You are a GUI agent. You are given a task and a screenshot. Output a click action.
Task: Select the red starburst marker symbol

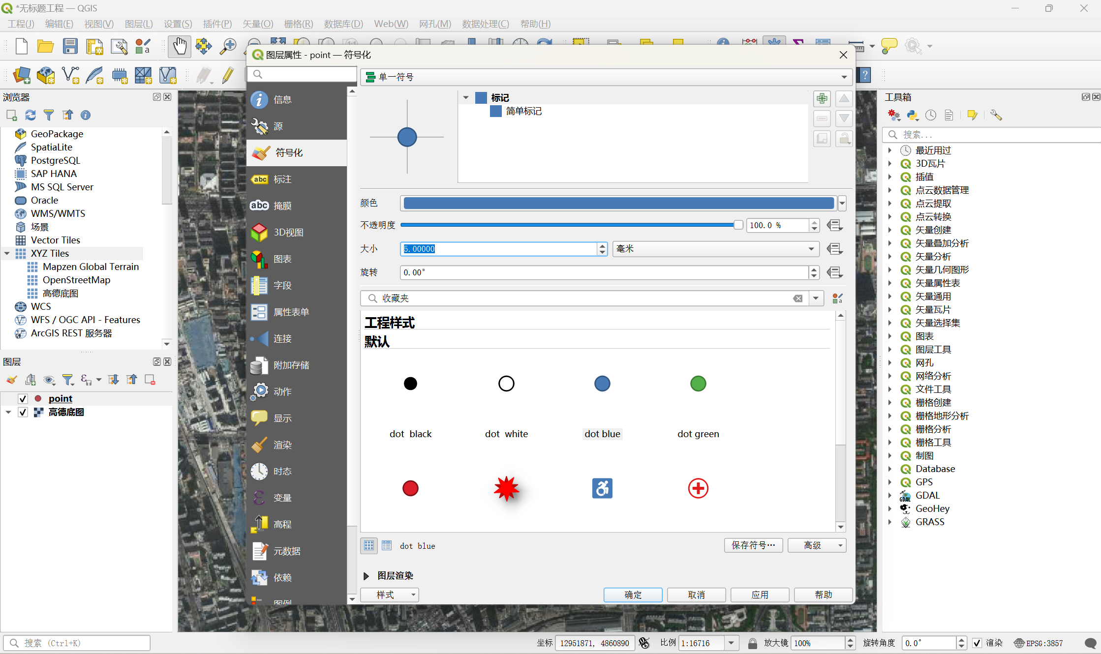pos(506,488)
